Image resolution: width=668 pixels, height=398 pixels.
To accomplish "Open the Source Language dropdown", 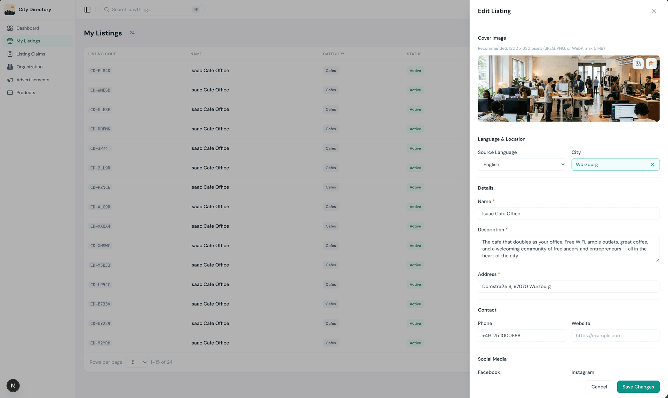I will pyautogui.click(x=522, y=164).
